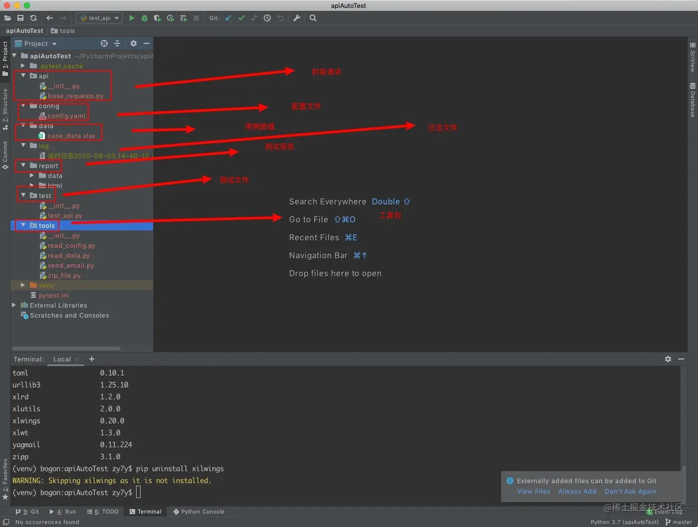Expand the .pytest_cache folder
The height and width of the screenshot is (527, 698).
tap(23, 66)
